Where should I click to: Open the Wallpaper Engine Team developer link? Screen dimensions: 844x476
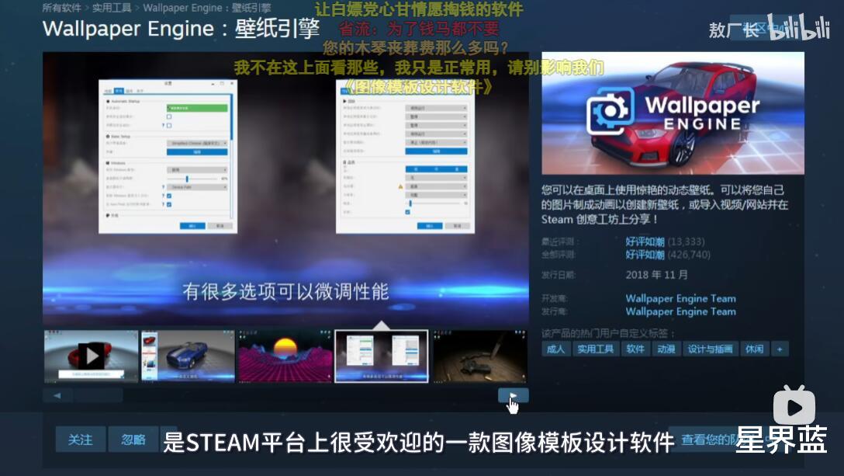(680, 298)
